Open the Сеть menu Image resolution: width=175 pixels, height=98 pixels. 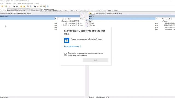14,4
